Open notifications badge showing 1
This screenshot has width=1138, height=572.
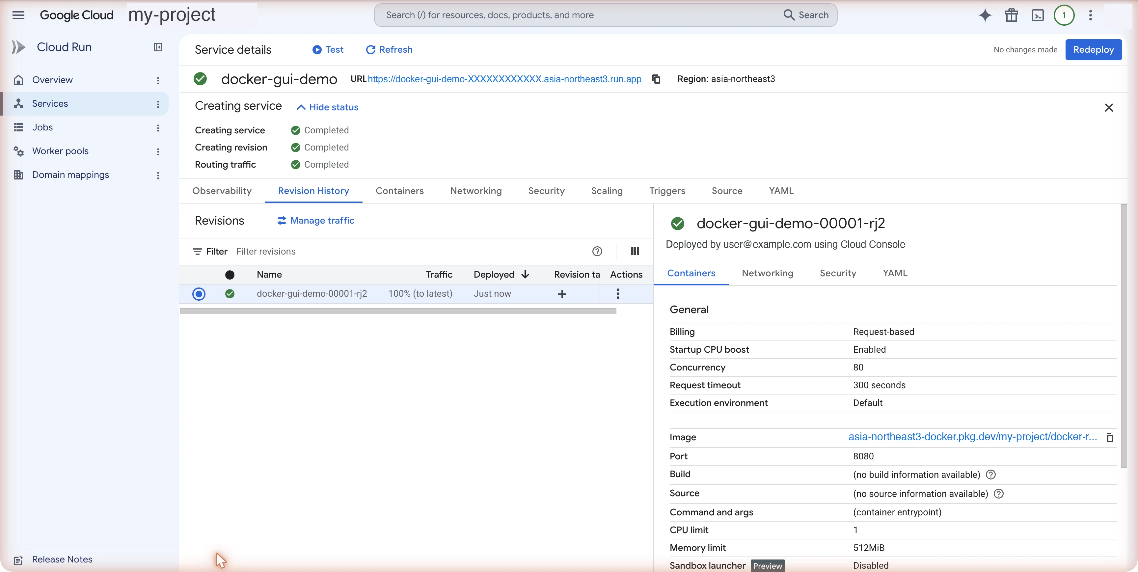click(1064, 15)
